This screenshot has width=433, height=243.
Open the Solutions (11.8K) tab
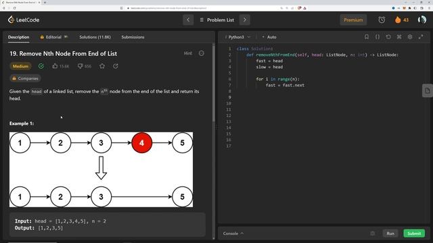[95, 37]
